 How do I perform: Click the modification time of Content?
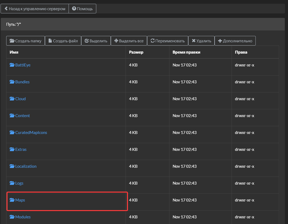(184, 116)
